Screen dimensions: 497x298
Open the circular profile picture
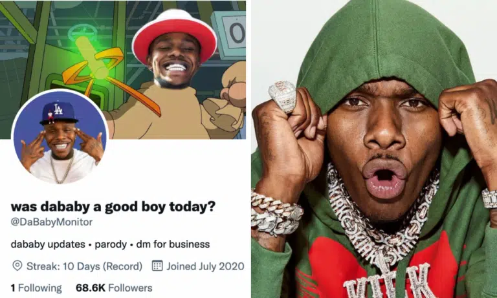click(x=60, y=138)
